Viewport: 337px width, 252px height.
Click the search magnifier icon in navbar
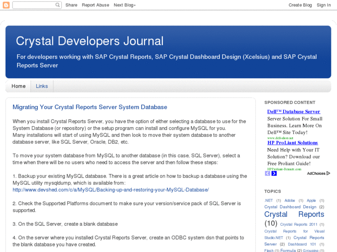(57, 5)
